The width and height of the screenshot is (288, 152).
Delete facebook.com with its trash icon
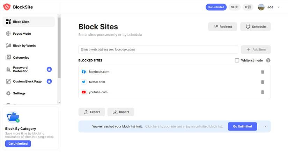tap(263, 71)
